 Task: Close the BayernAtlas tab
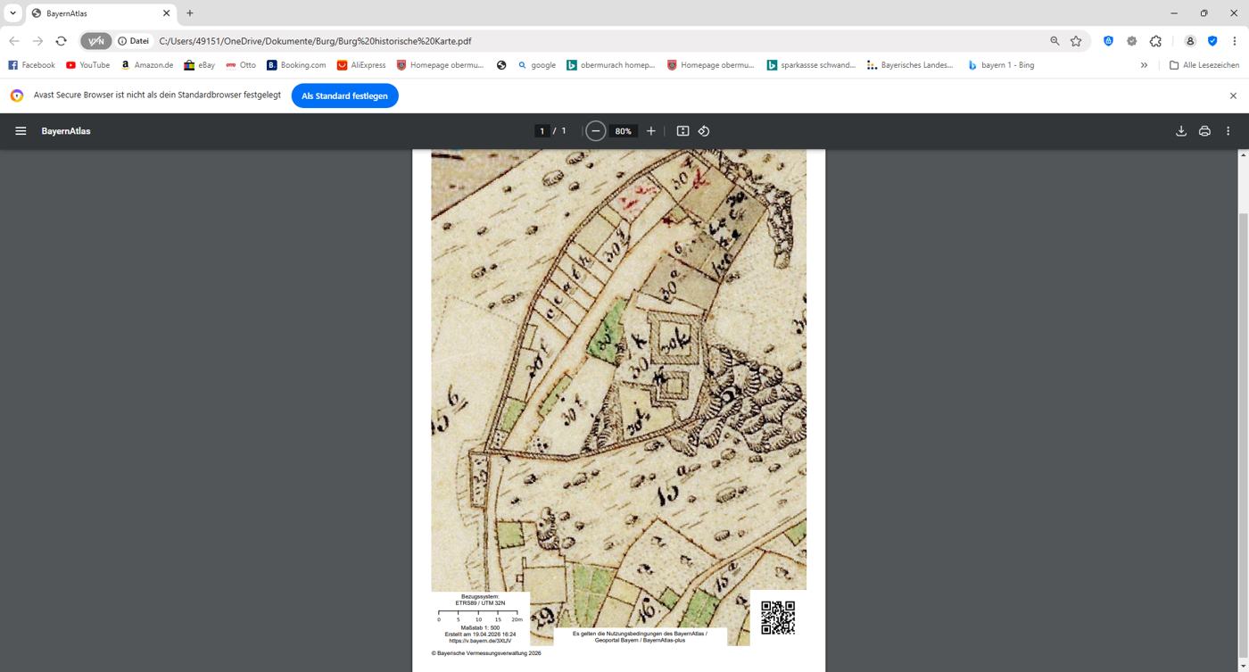click(x=166, y=13)
